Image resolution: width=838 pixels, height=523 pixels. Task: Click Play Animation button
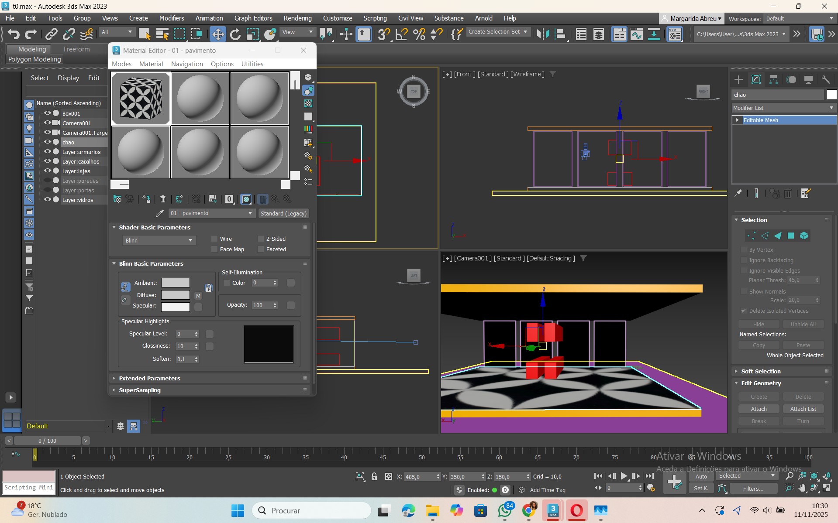pyautogui.click(x=624, y=476)
